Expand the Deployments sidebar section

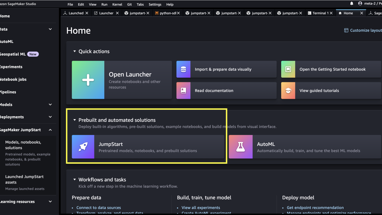point(50,117)
